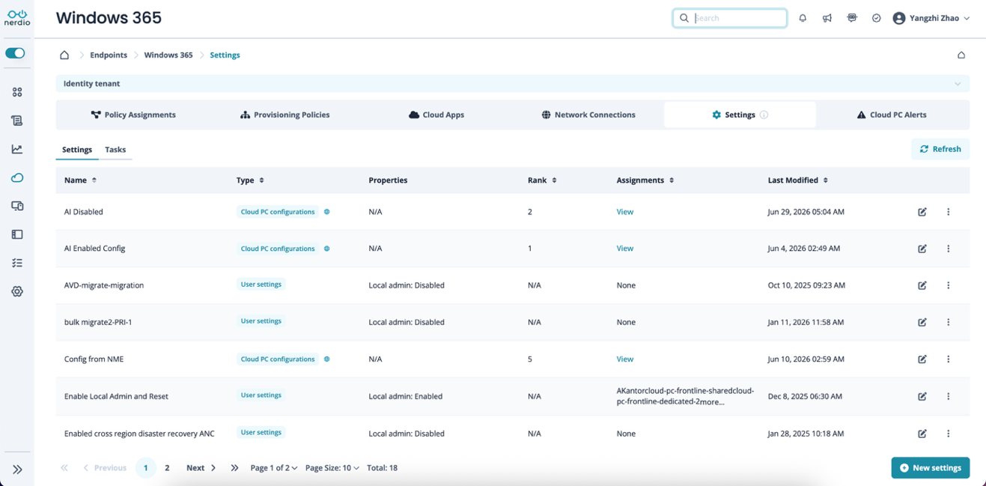Click User settings tag in AVD-migrate-migration row
986x486 pixels.
click(261, 285)
